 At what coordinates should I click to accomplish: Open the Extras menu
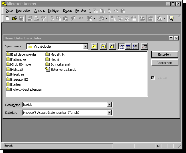pos(68,11)
